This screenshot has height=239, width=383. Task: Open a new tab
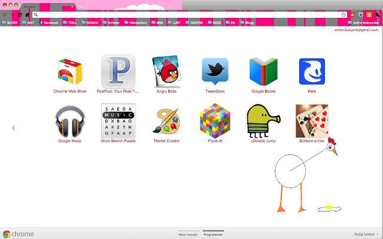click(81, 7)
